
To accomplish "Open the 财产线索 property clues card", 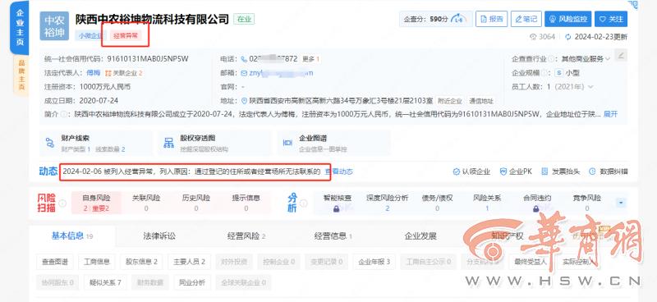I will coord(96,144).
